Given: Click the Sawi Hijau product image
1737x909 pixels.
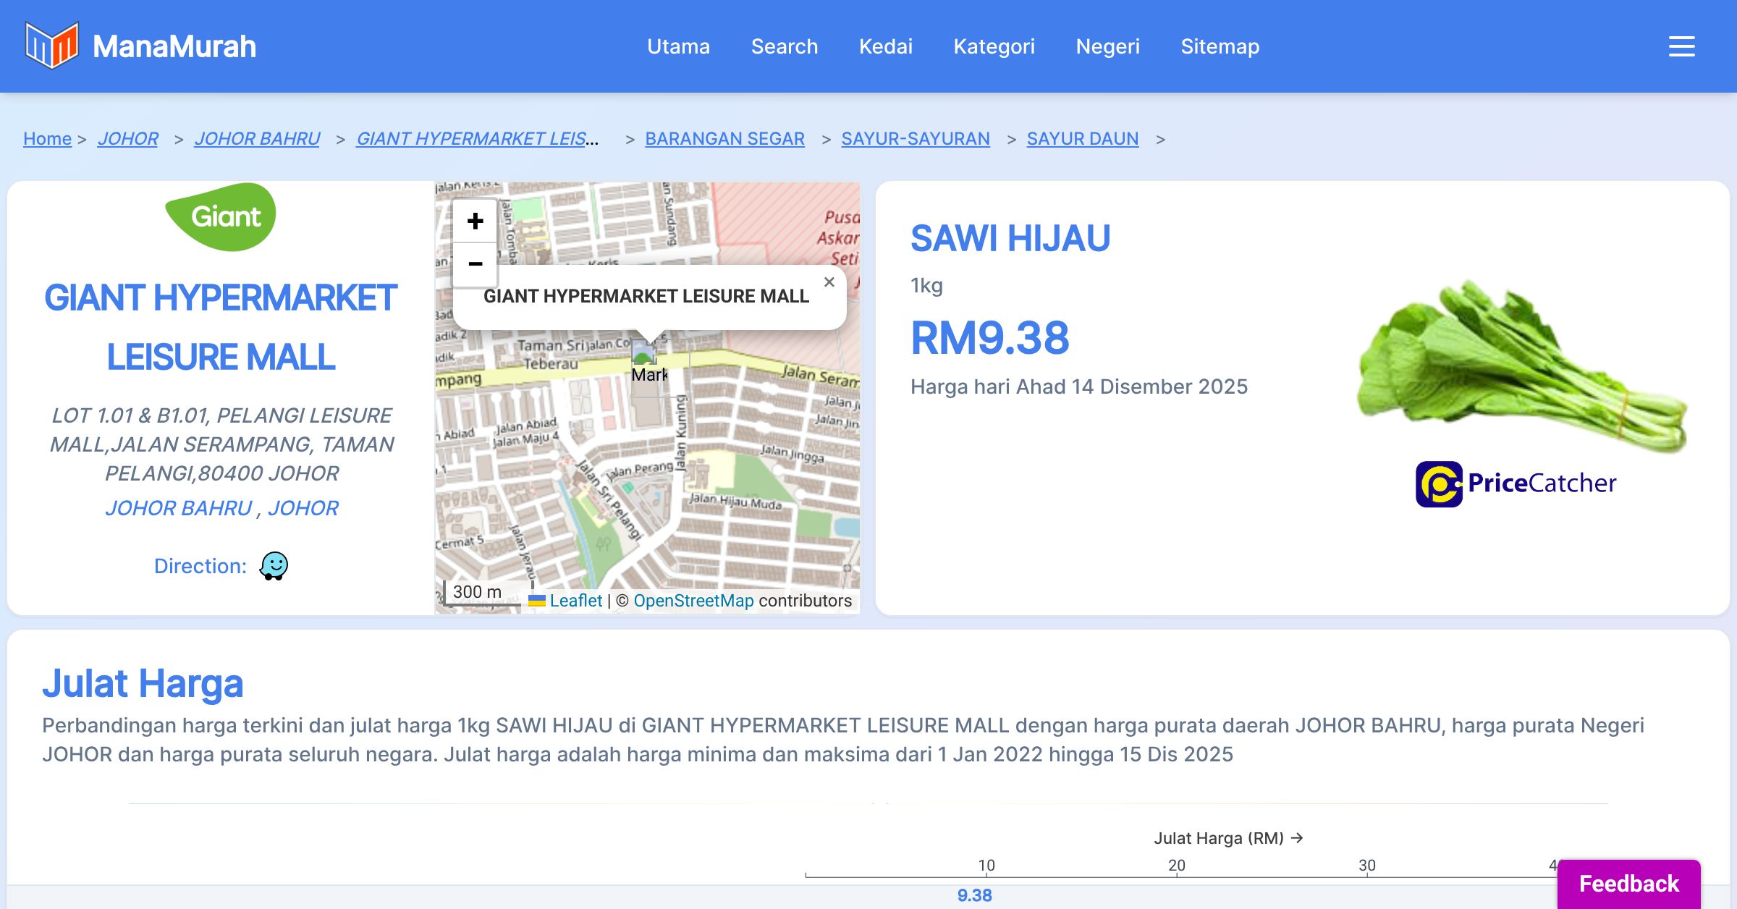Looking at the screenshot, I should pos(1520,365).
